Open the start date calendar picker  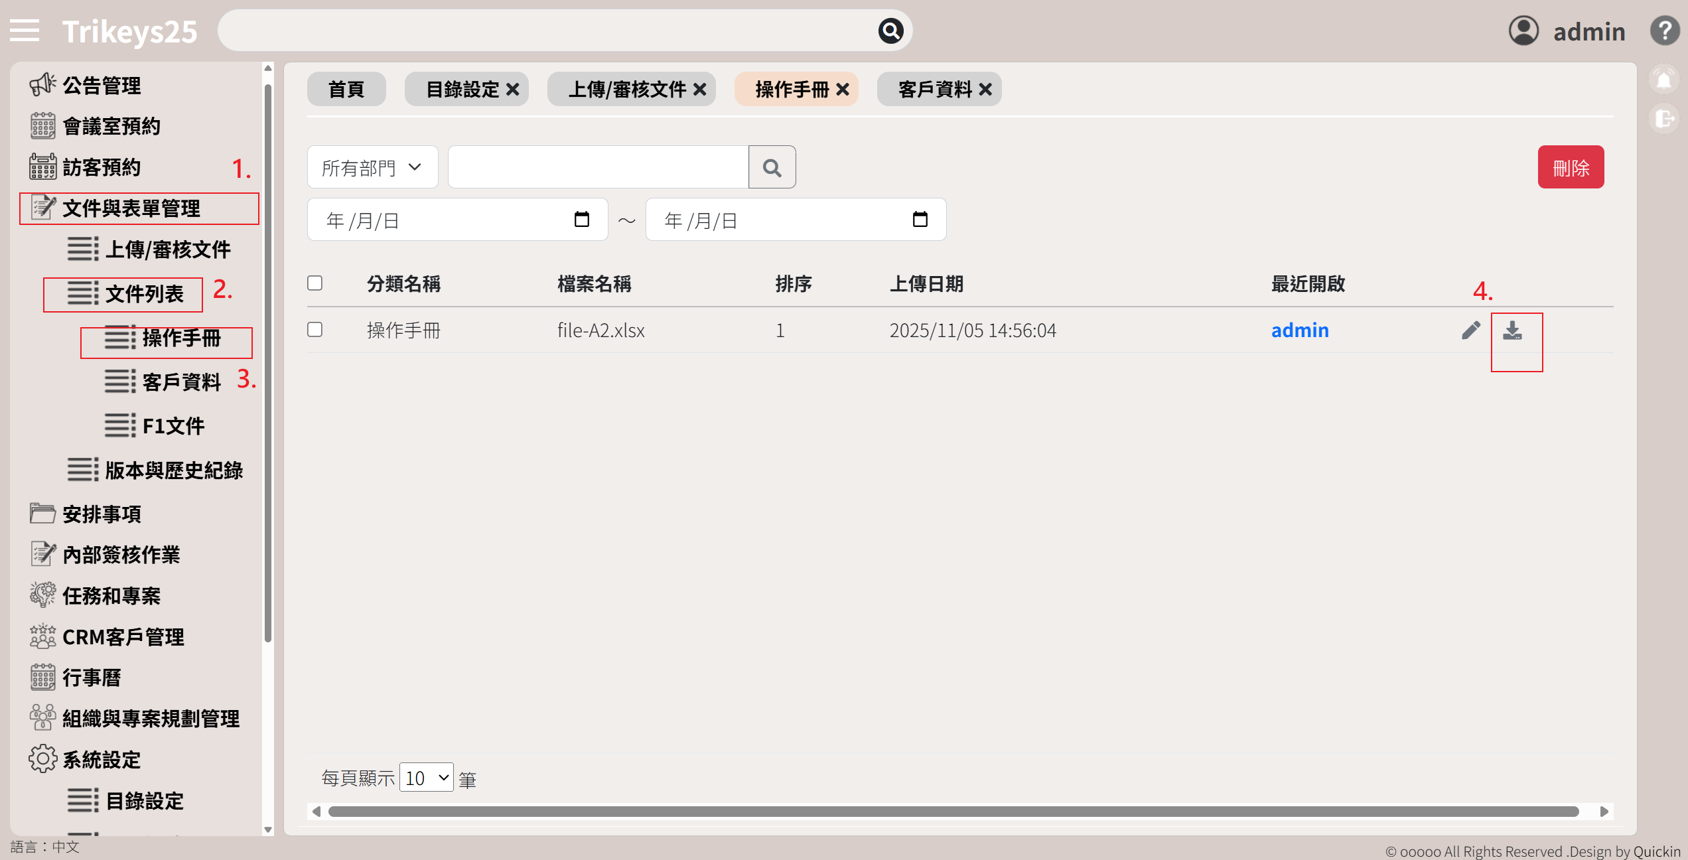[581, 220]
